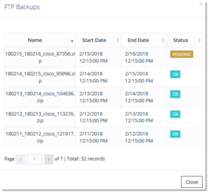Click the 2/11/2018 12:15:00 PM start date cell
This screenshot has width=209, height=193.
(x=93, y=137)
